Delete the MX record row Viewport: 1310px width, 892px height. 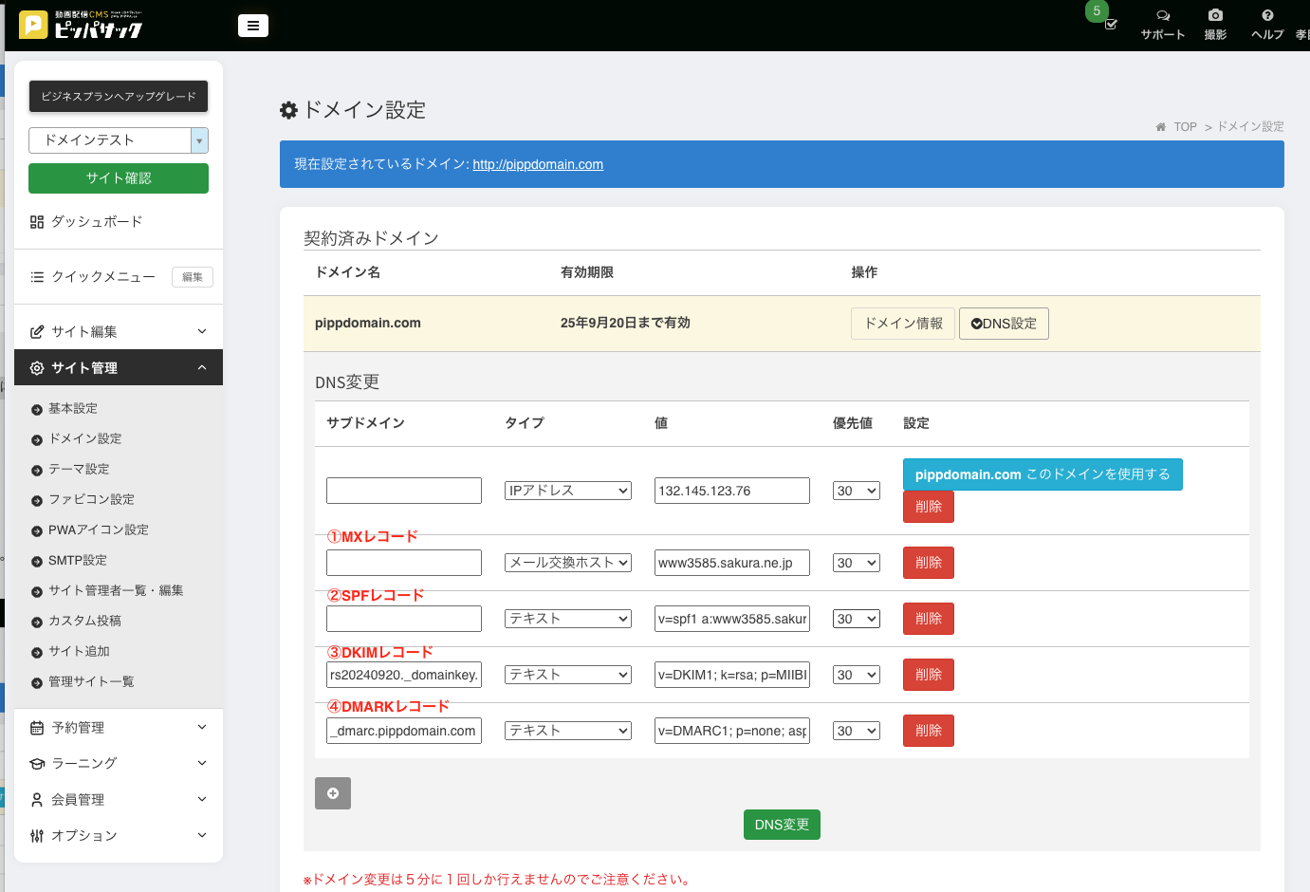(x=928, y=563)
